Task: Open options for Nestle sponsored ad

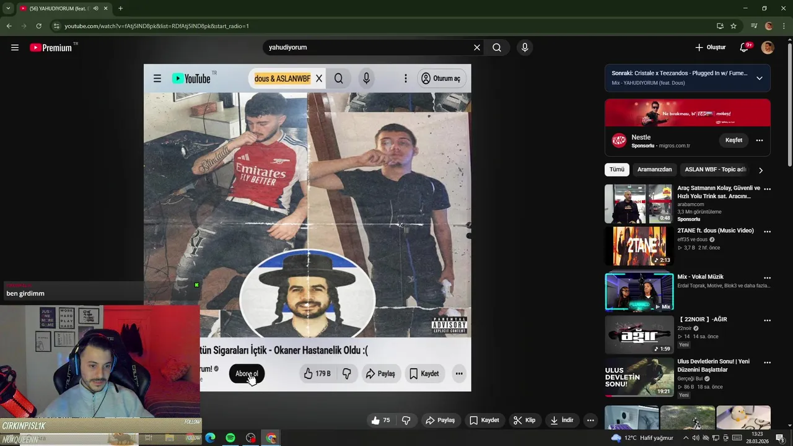Action: pyautogui.click(x=759, y=141)
